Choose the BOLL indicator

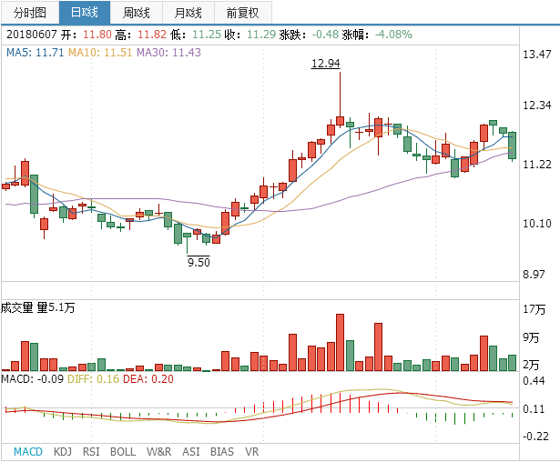[x=123, y=452]
